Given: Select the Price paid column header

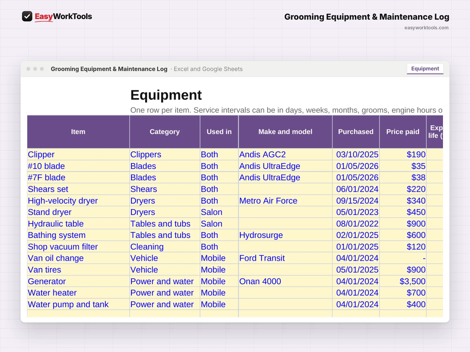Looking at the screenshot, I should coord(403,132).
